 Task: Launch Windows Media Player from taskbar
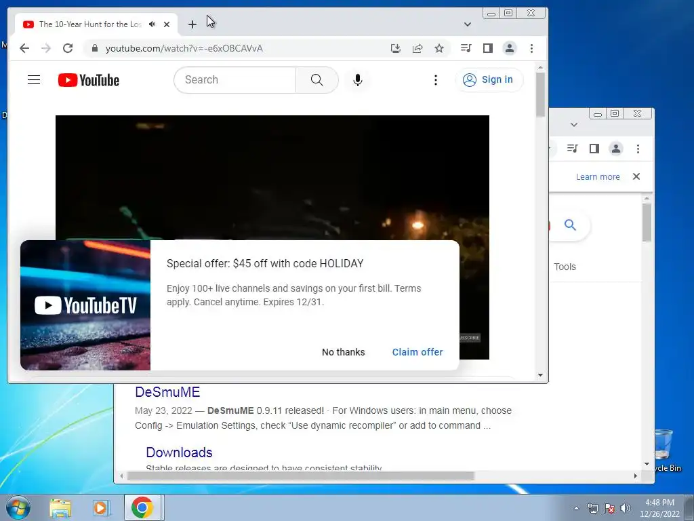click(x=100, y=507)
